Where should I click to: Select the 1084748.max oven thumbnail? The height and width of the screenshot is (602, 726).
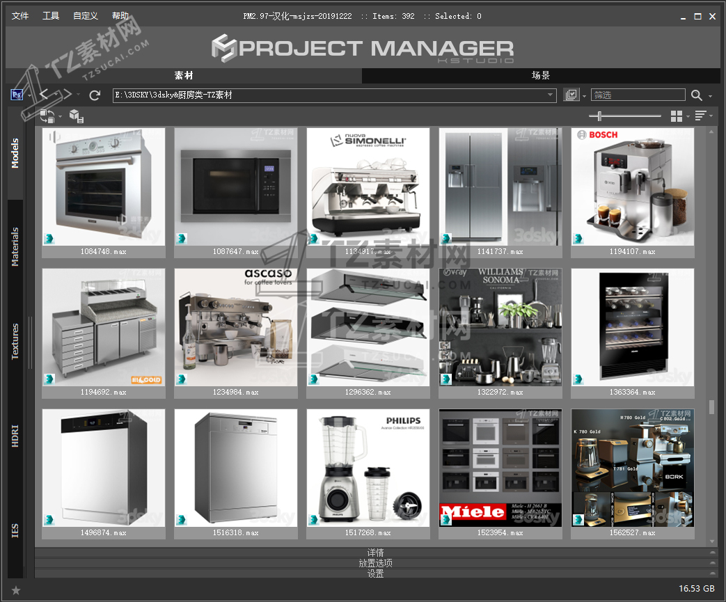[104, 187]
